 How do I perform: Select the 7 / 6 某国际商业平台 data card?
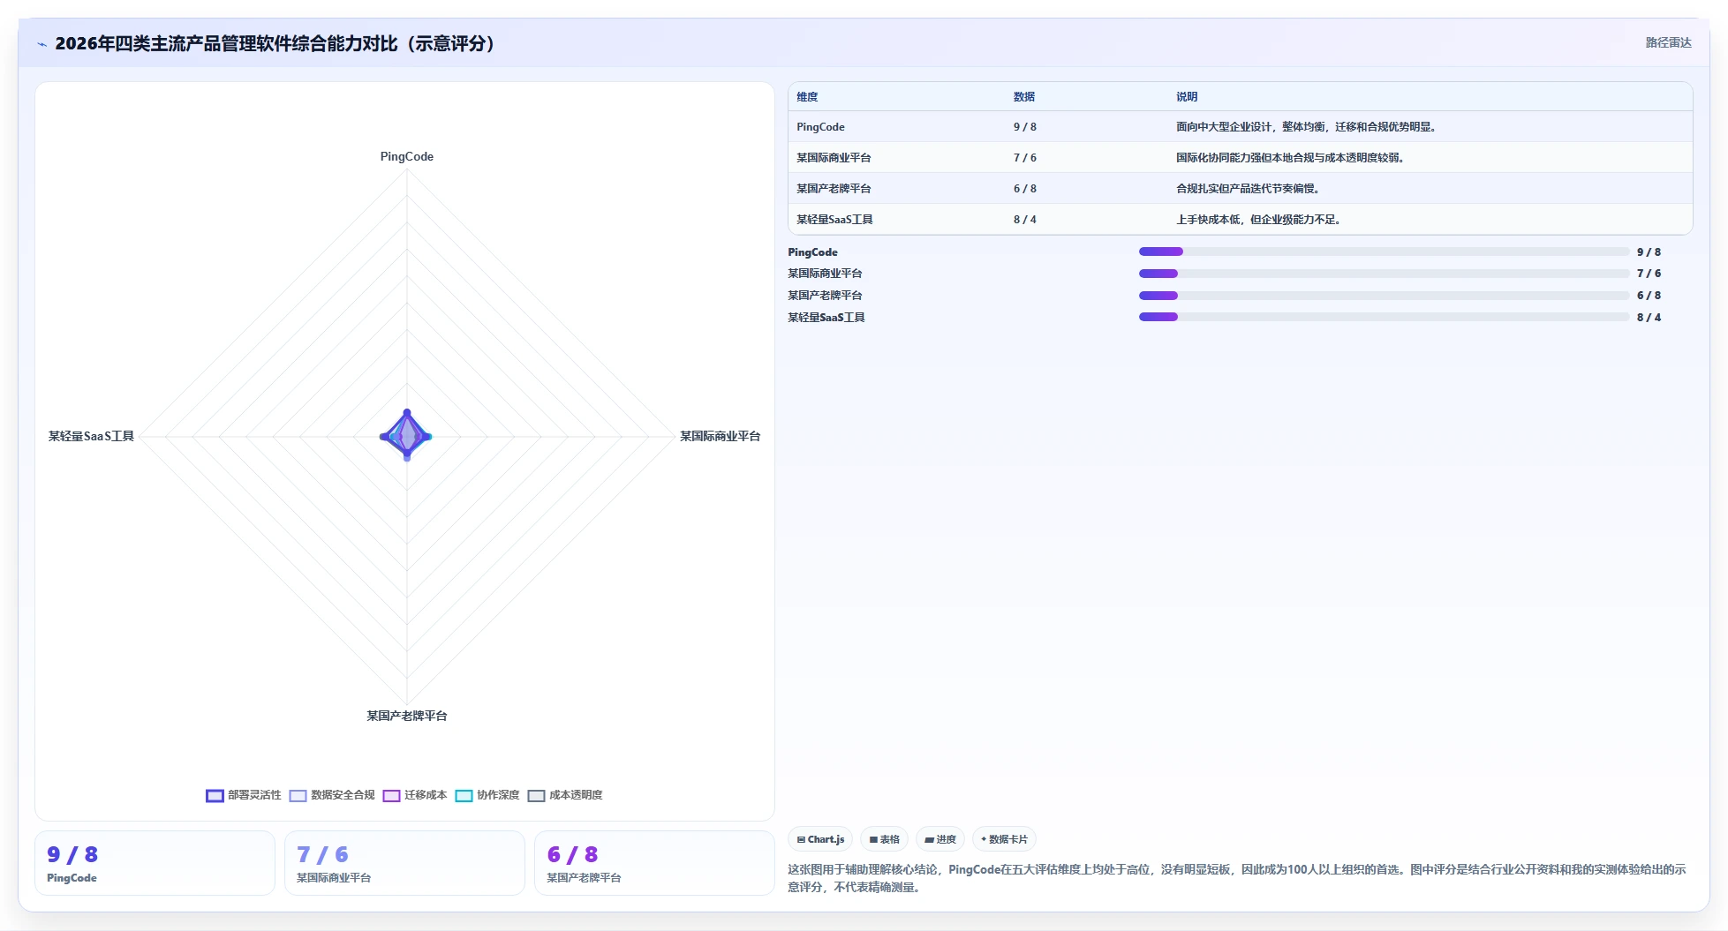pos(404,863)
